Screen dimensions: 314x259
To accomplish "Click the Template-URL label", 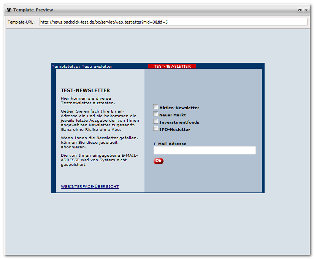I will point(21,22).
